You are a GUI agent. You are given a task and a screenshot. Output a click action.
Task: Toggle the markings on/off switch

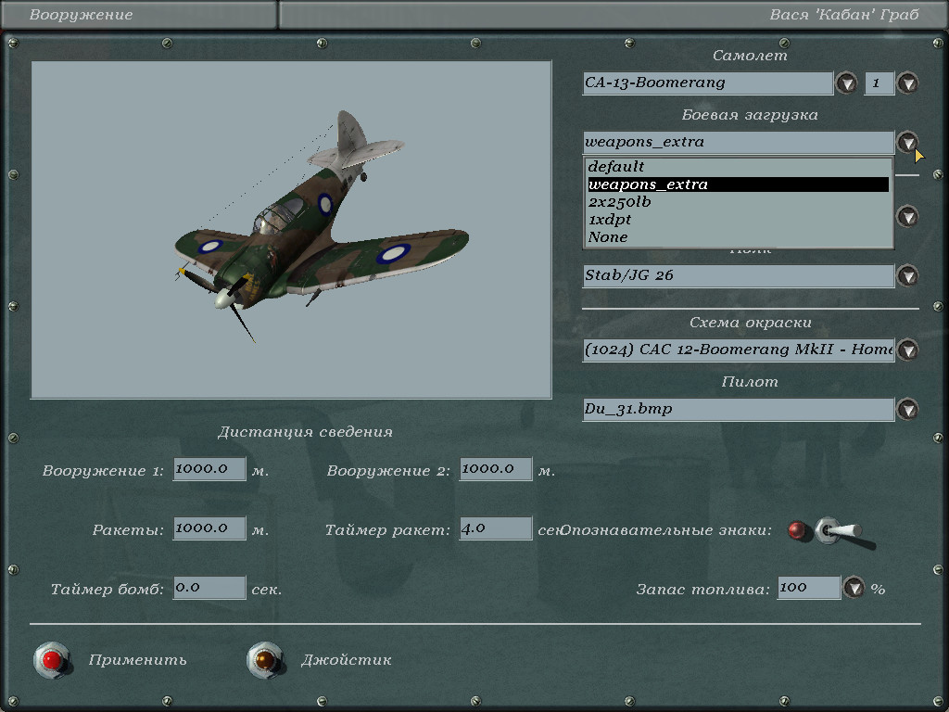coord(838,531)
